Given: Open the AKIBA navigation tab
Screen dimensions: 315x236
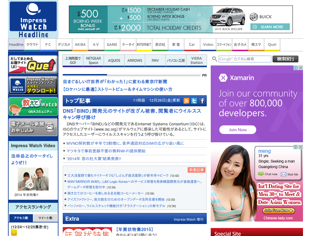Looking at the screenshot, I should click(x=80, y=45).
